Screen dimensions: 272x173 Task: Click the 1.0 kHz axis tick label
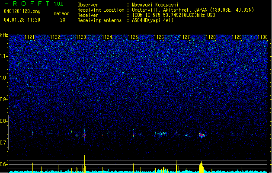(x=3, y=78)
